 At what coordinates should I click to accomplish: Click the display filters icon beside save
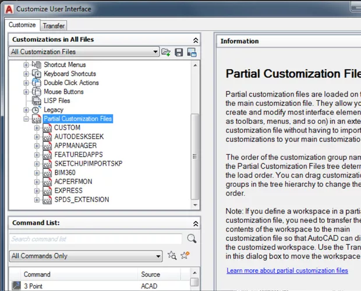(x=191, y=52)
